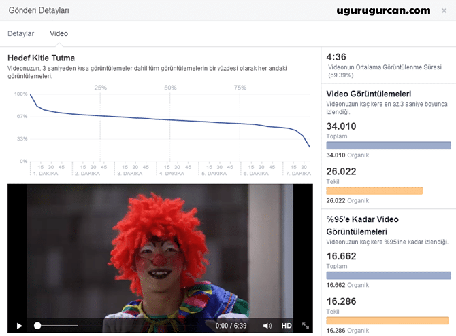Click the 26.022 unique views number
The image size is (456, 336).
pyautogui.click(x=341, y=172)
